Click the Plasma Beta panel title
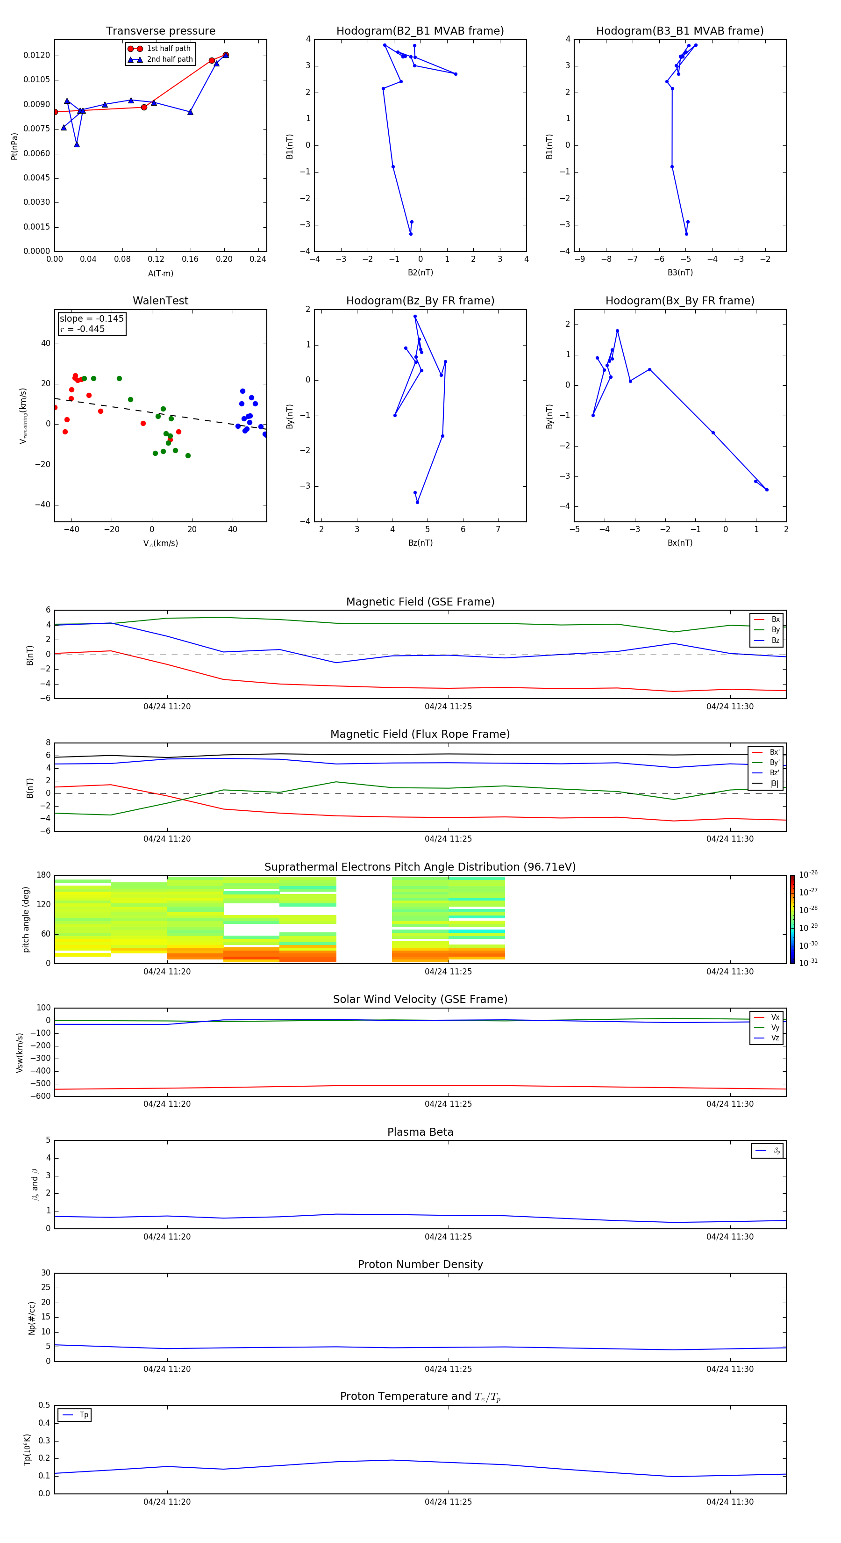This screenshot has width=841, height=1543. 420,1132
